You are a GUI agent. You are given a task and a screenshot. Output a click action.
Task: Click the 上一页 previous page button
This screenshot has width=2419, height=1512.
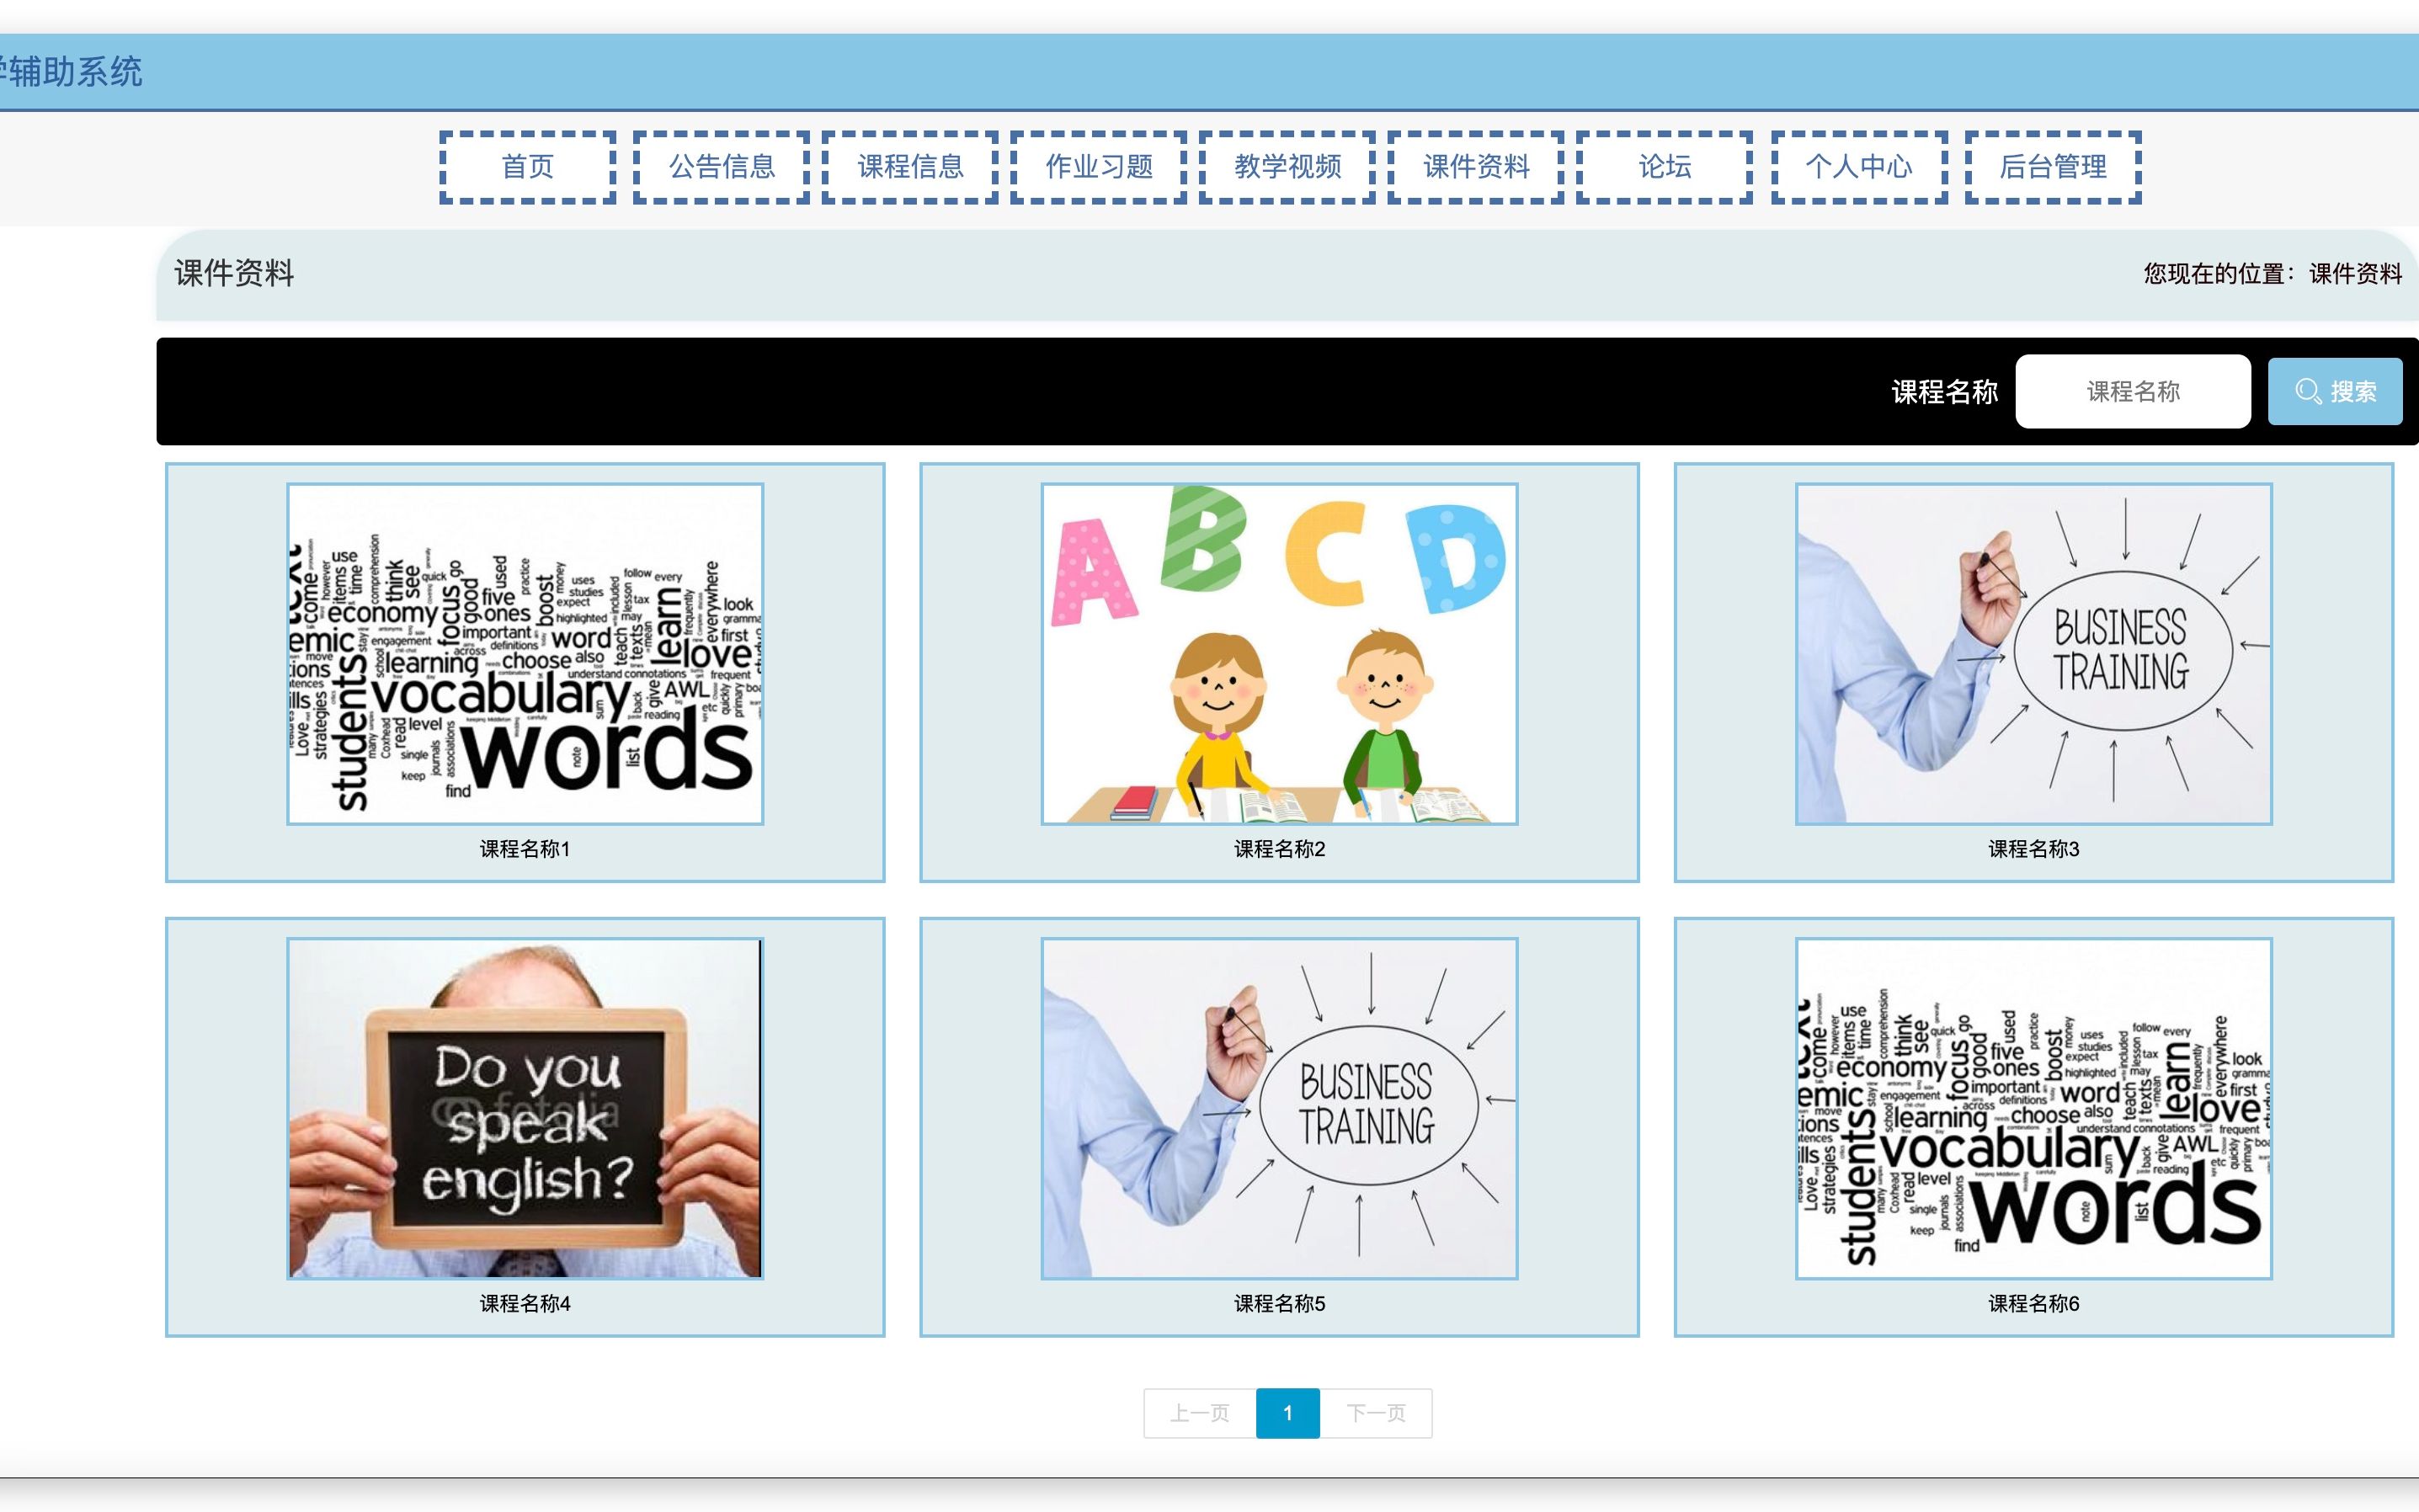(x=1200, y=1413)
